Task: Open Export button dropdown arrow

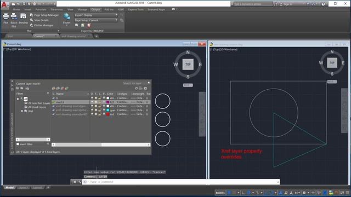Action: point(66,26)
